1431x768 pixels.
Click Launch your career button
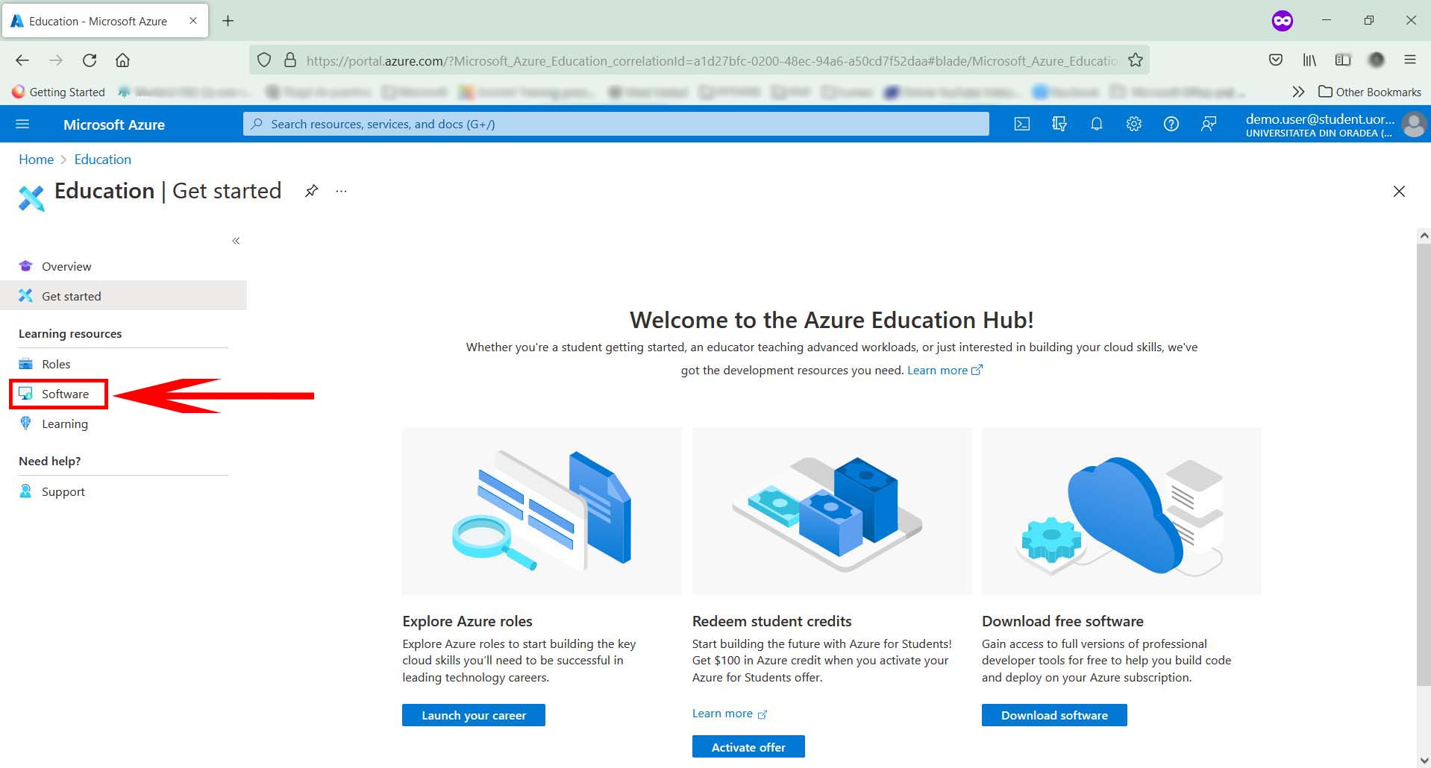click(474, 715)
